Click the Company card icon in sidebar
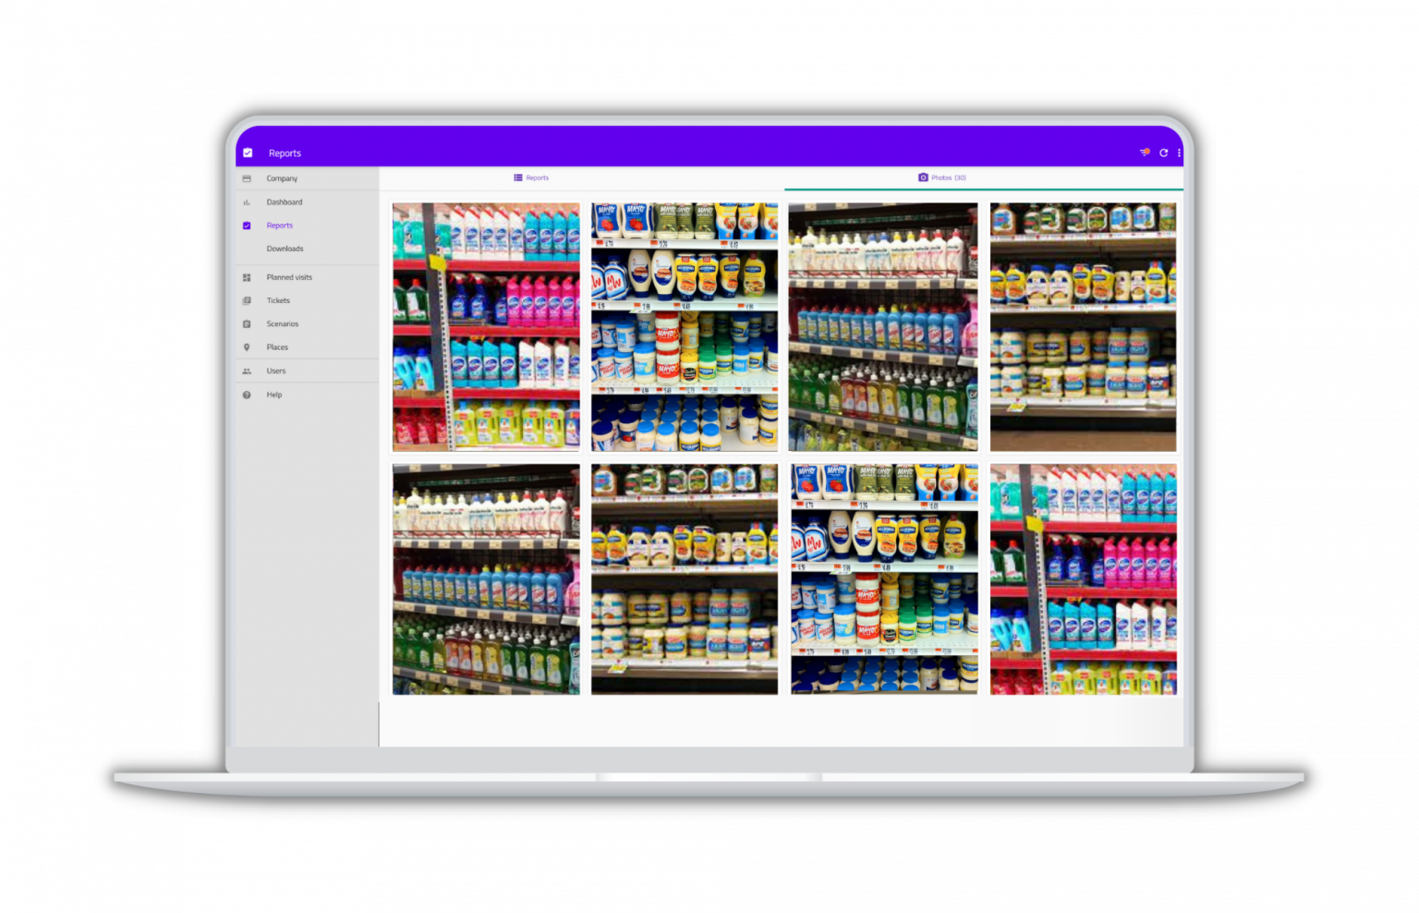 (247, 177)
